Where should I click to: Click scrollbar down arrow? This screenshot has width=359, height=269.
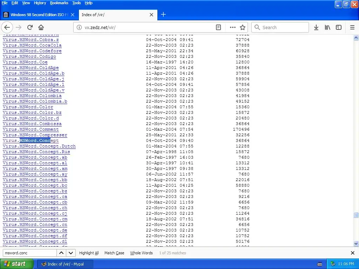[356, 244]
